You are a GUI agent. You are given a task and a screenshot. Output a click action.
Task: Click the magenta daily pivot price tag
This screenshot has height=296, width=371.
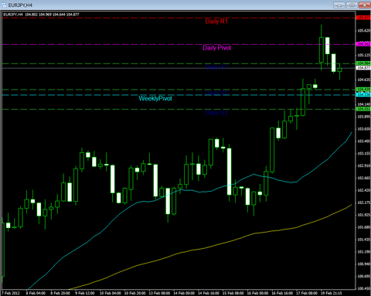pos(363,44)
